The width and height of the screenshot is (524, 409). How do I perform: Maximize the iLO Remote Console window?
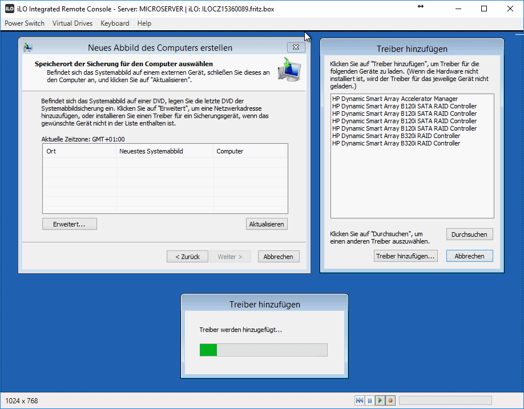(484, 9)
